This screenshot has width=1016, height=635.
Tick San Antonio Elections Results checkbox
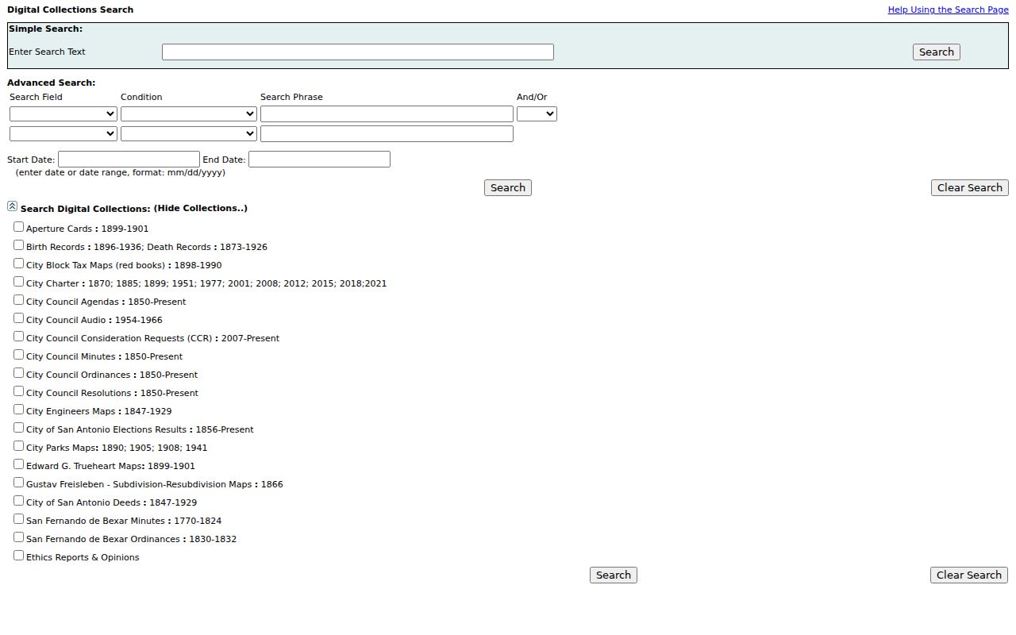pyautogui.click(x=18, y=428)
